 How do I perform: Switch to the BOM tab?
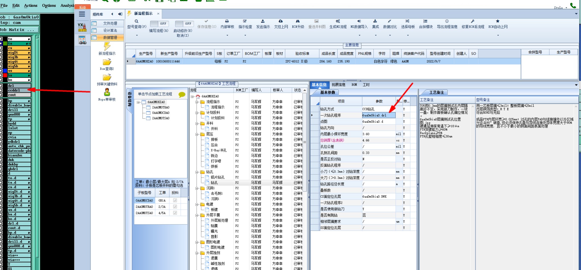(354, 85)
